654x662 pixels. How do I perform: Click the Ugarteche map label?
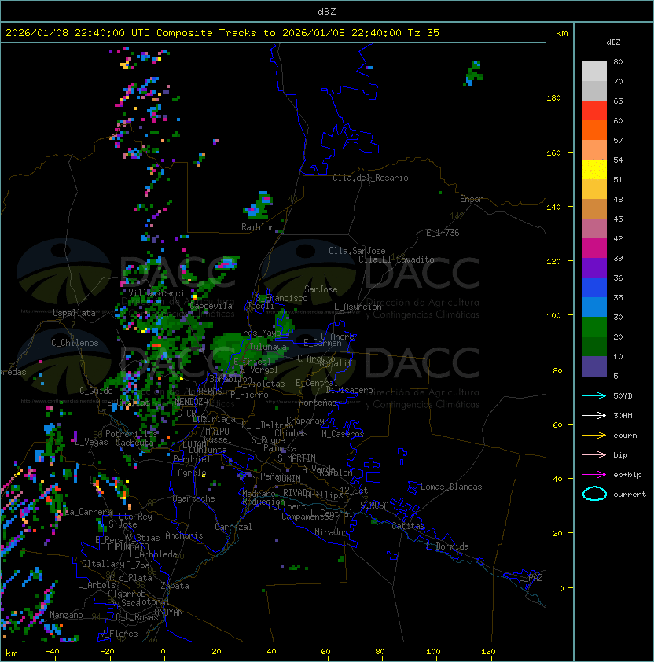194,498
